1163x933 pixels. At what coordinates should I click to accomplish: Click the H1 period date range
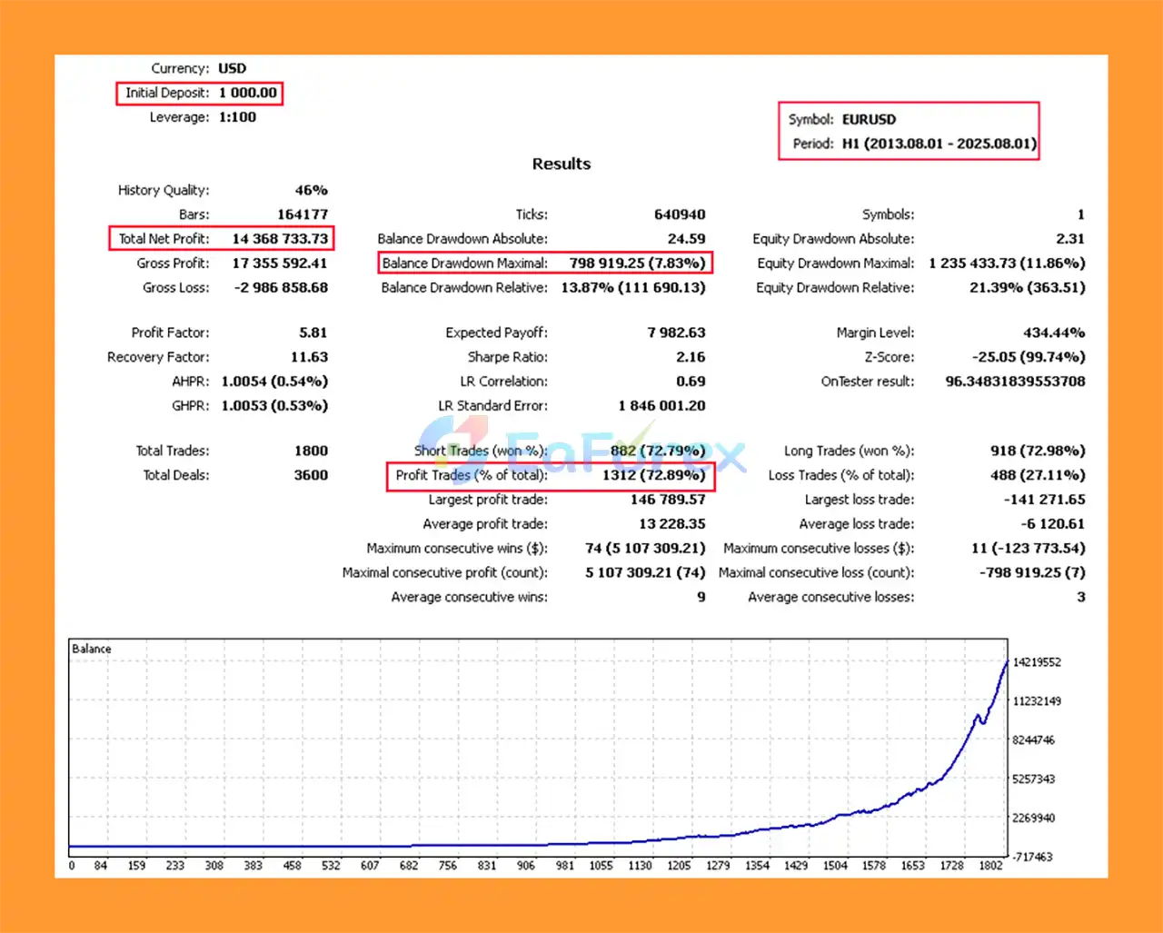coord(939,144)
